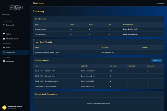Click the AISLE column header

(73, 24)
